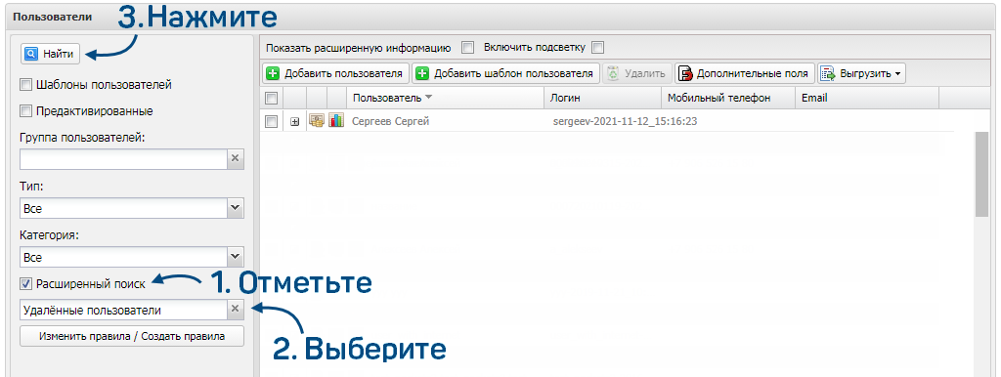Image resolution: width=1001 pixels, height=377 pixels.
Task: Click the coins icon for Сергеев Сергей
Action: 317,120
